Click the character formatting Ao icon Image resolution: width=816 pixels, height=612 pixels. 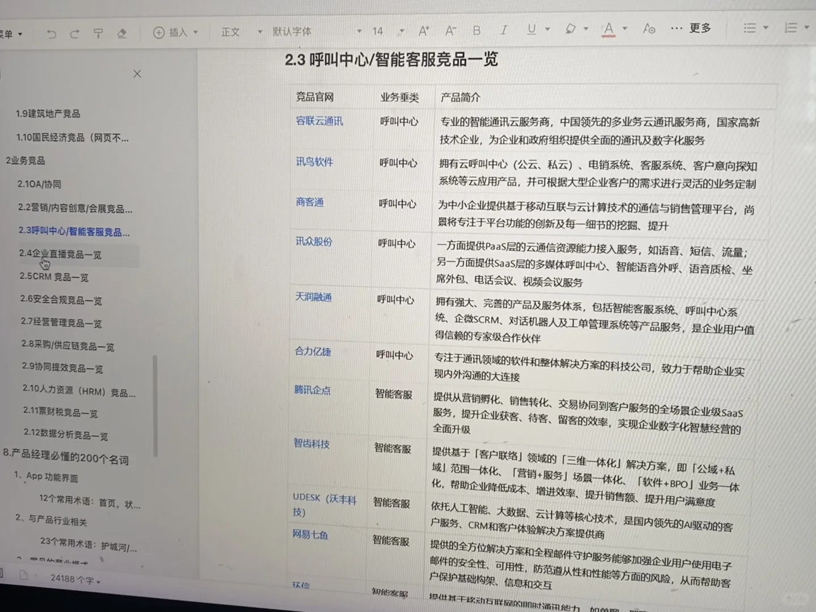click(649, 28)
